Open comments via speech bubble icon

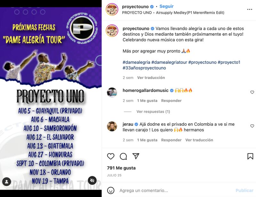click(x=123, y=156)
